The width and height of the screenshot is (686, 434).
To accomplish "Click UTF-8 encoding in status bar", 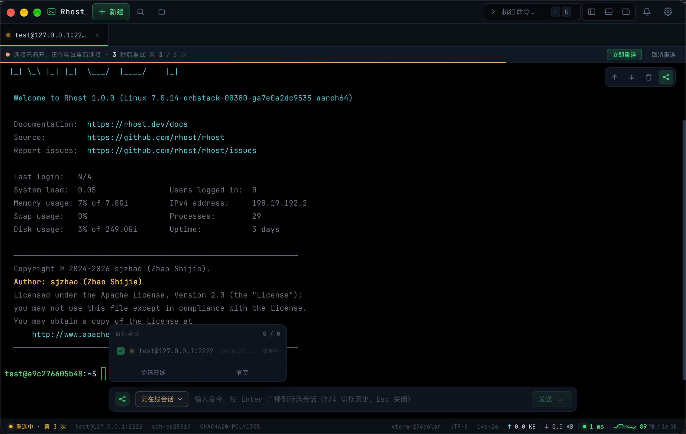I will (x=459, y=427).
